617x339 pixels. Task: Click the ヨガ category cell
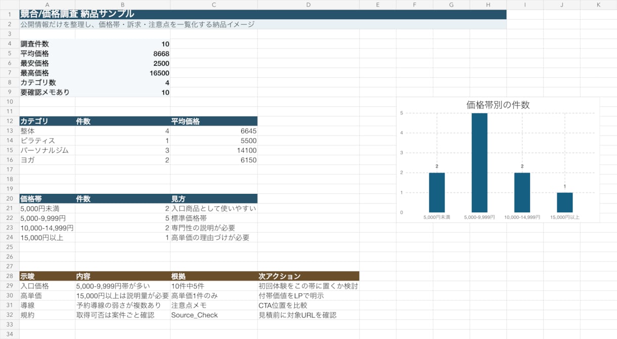click(x=47, y=160)
